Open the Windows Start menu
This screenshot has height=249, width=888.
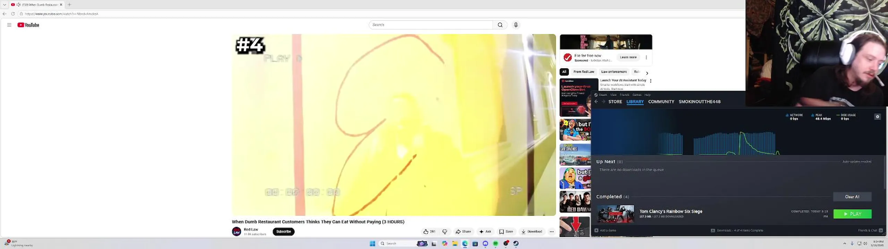tap(373, 244)
